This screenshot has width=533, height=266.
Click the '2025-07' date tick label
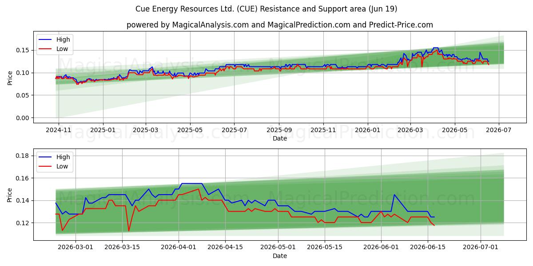pyautogui.click(x=235, y=130)
